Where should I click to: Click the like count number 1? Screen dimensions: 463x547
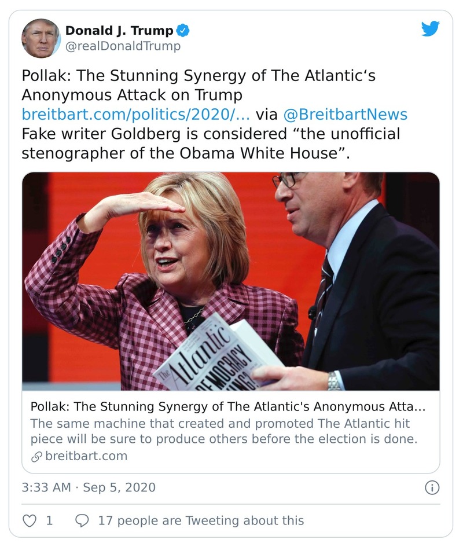[49, 520]
